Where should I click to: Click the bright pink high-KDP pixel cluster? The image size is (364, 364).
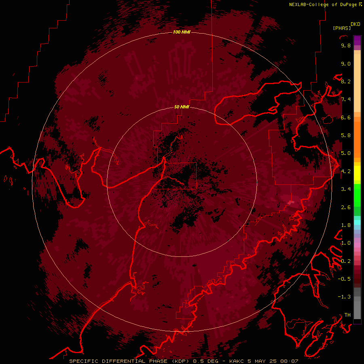pos(290,203)
